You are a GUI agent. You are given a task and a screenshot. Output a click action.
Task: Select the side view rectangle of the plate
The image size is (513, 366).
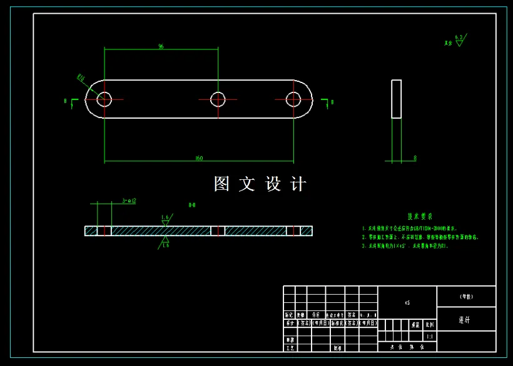[x=397, y=99]
